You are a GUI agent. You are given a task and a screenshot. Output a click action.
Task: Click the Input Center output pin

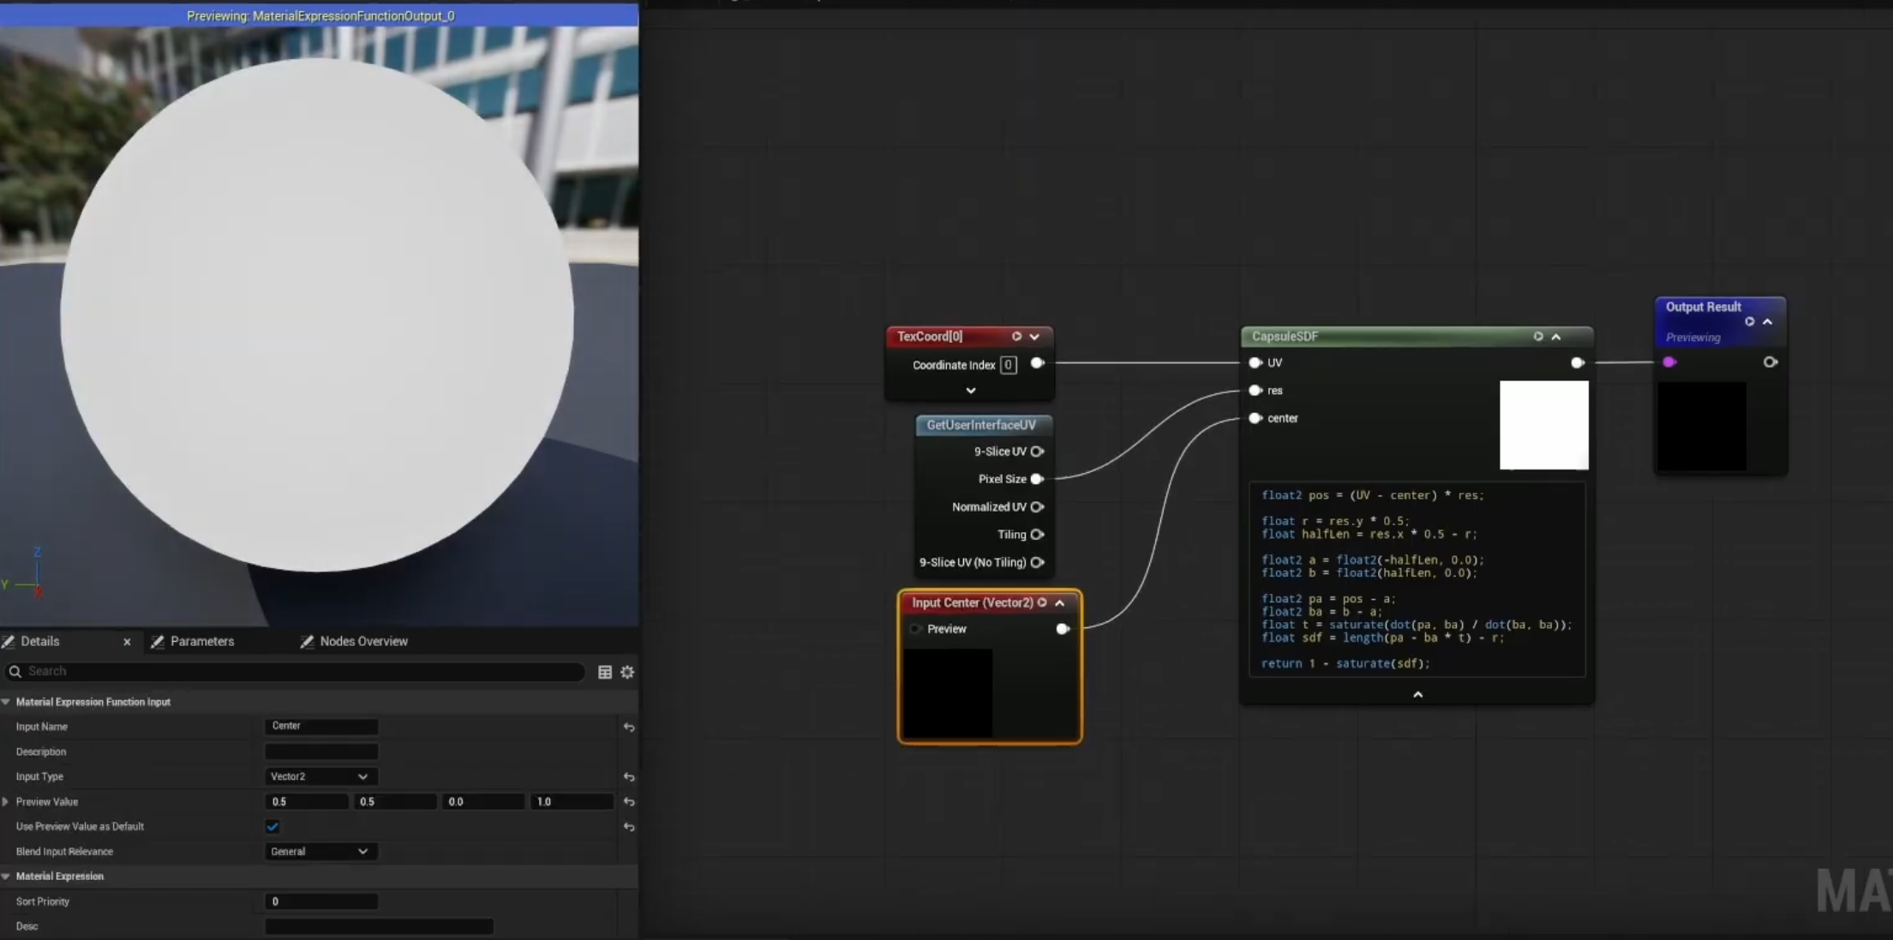pyautogui.click(x=1063, y=629)
